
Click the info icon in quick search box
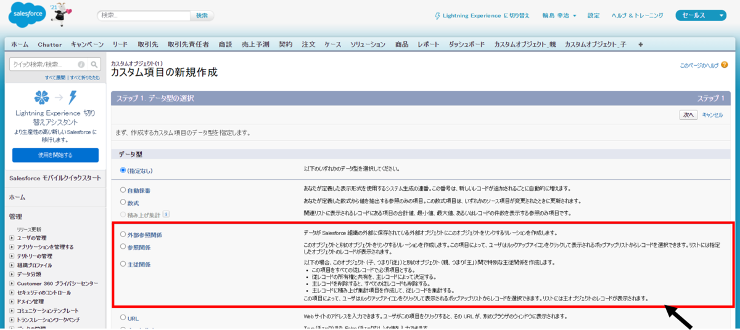click(x=81, y=64)
